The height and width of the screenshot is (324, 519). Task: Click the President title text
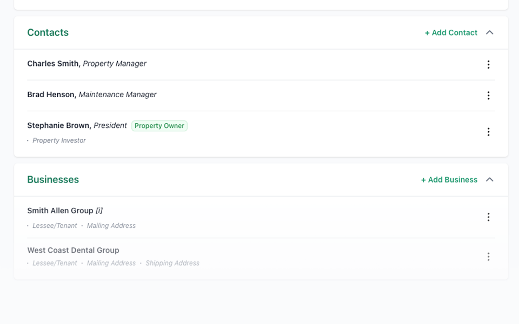point(110,126)
